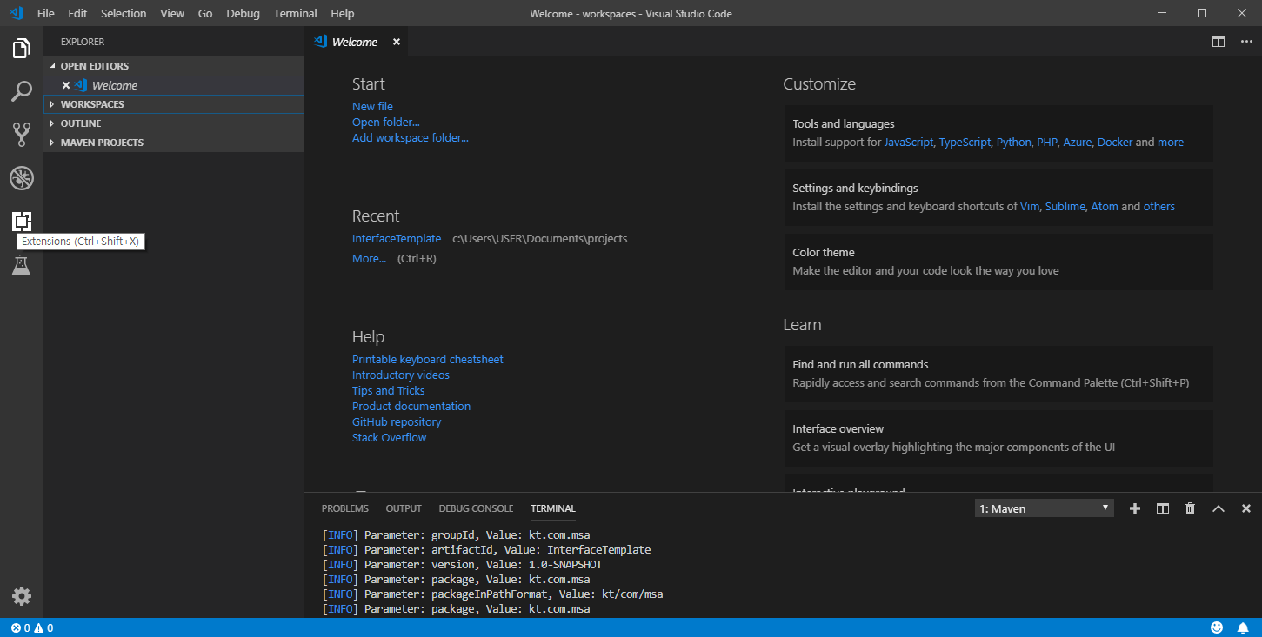The width and height of the screenshot is (1262, 637).
Task: Select Welcome file in Open Editors
Action: click(174, 85)
